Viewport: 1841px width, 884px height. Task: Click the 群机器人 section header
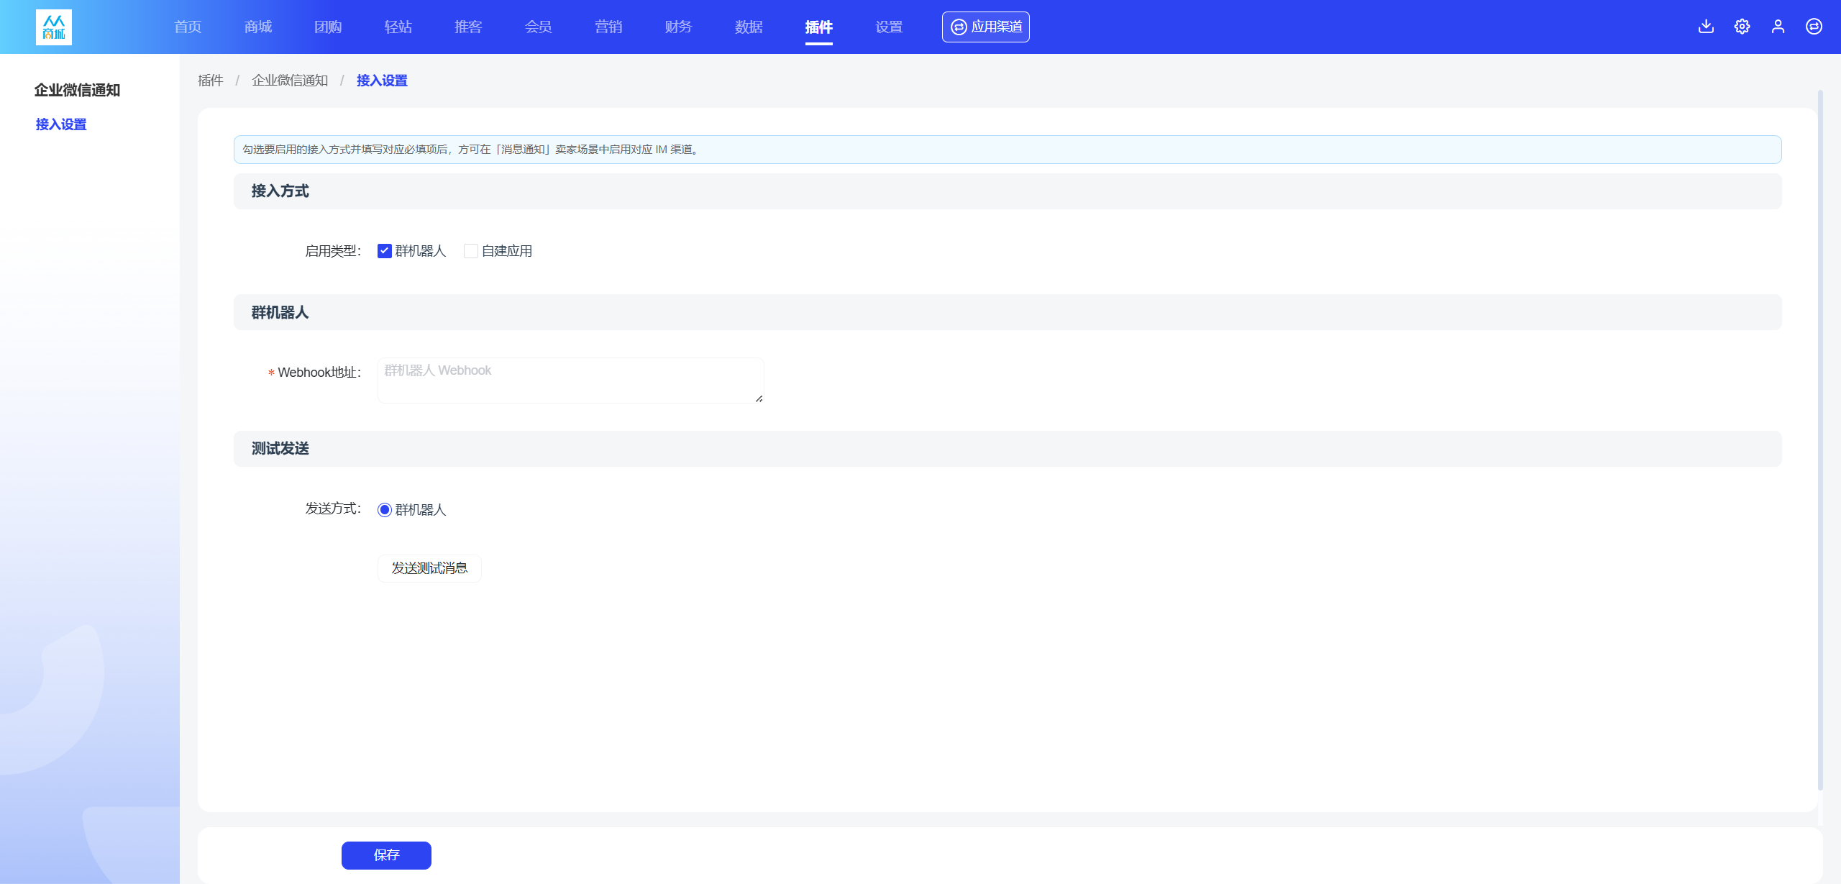point(1008,312)
